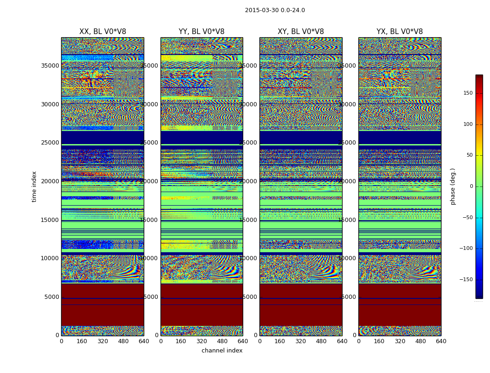
Task: Click the XX phase waterfall plot
Action: pyautogui.click(x=103, y=186)
